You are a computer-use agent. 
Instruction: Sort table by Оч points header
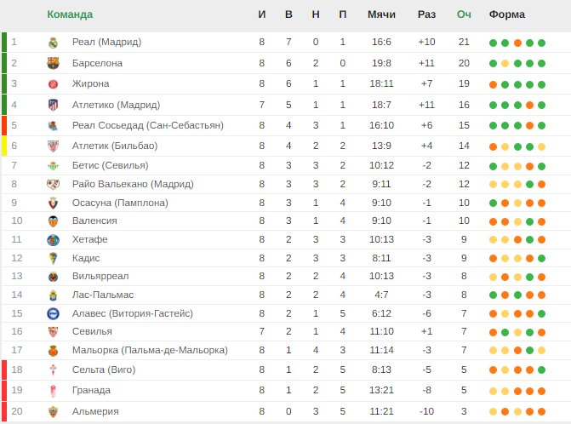[464, 14]
